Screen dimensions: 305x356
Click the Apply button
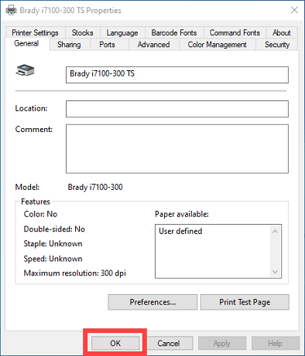(222, 343)
